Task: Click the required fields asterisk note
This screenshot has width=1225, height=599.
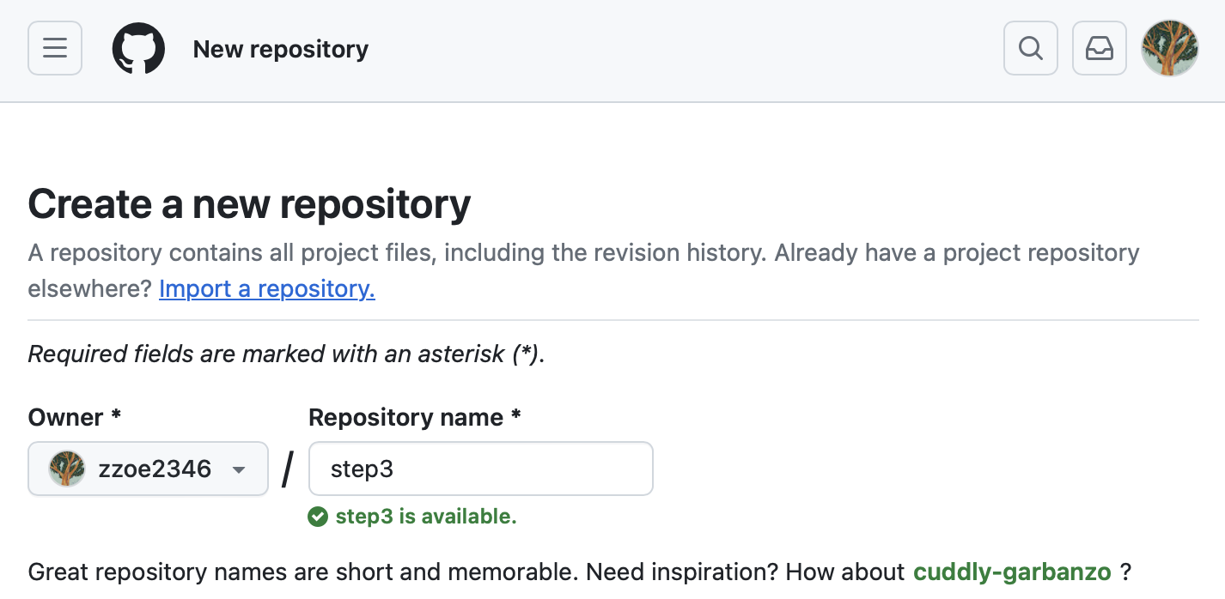Action: (x=286, y=354)
